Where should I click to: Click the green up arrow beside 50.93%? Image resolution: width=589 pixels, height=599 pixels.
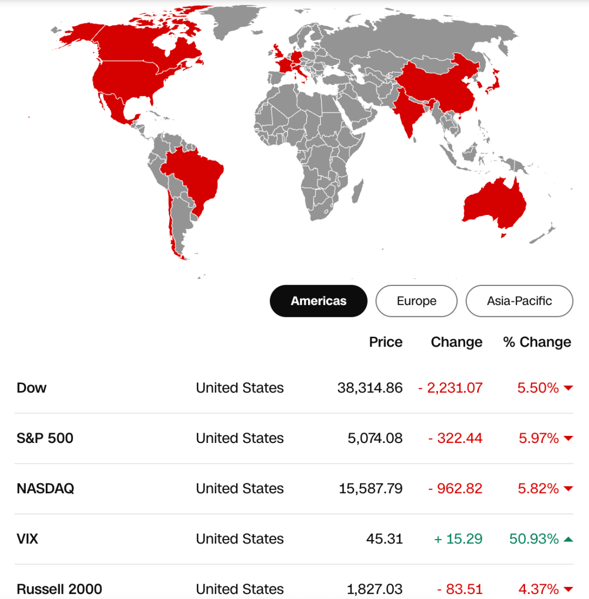(568, 539)
